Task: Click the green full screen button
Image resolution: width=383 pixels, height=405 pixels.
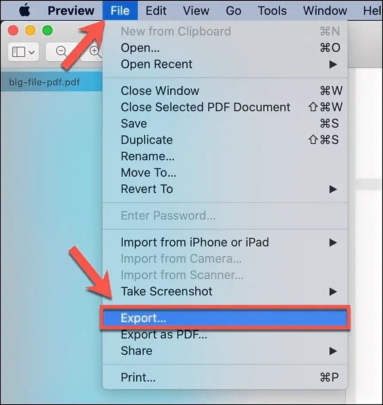Action: [47, 31]
